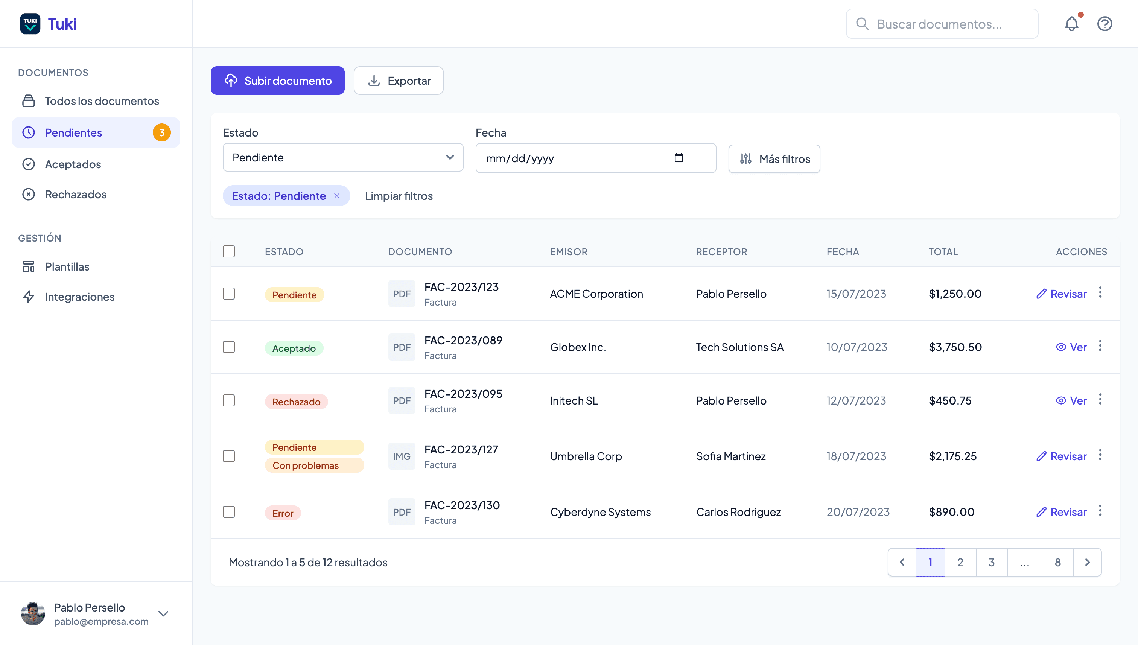The height and width of the screenshot is (645, 1138).
Task: Select the Todos los documentos sidebar icon
Action: click(29, 101)
